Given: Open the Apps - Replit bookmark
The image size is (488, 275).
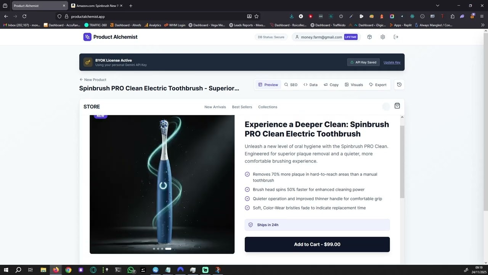Looking at the screenshot, I should (400, 25).
